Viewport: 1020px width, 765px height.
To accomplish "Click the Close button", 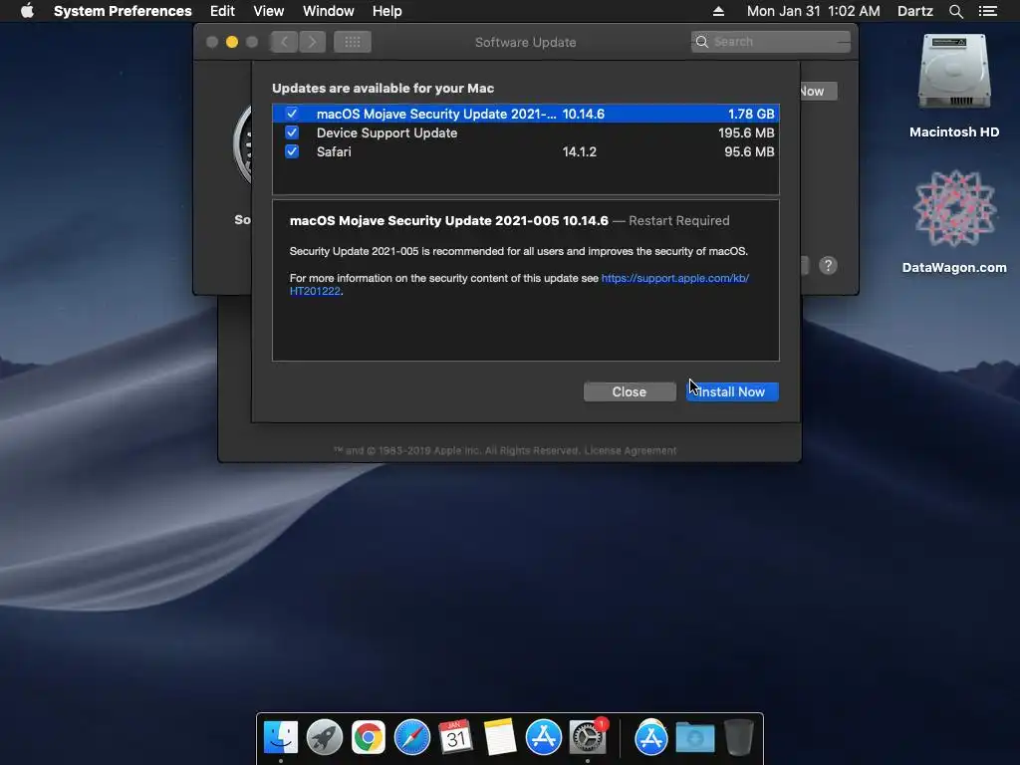I will [630, 391].
